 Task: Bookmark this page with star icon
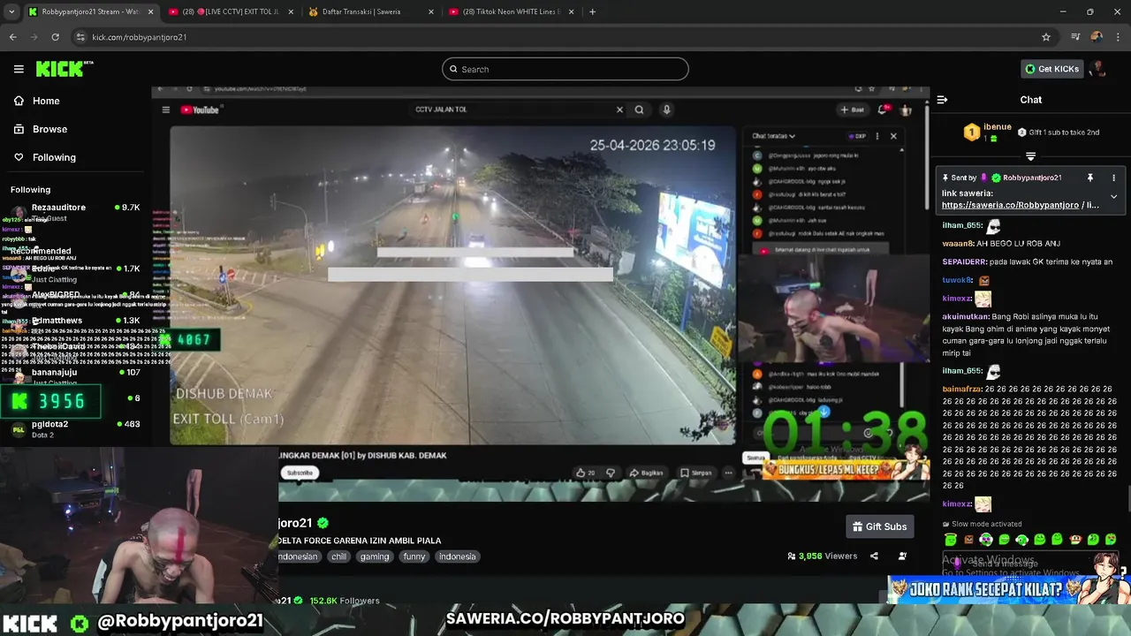(1046, 37)
